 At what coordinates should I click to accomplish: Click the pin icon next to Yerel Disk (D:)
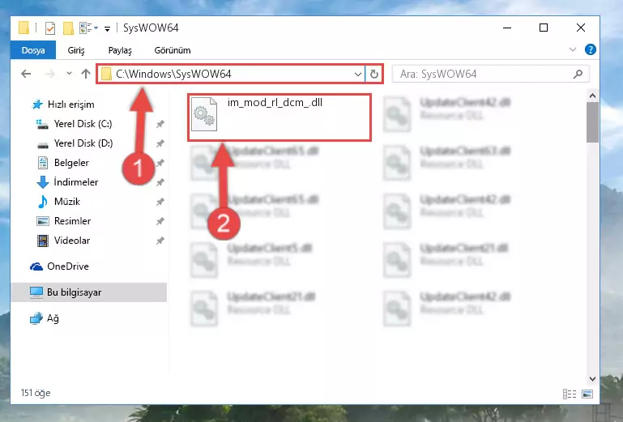pyautogui.click(x=160, y=143)
